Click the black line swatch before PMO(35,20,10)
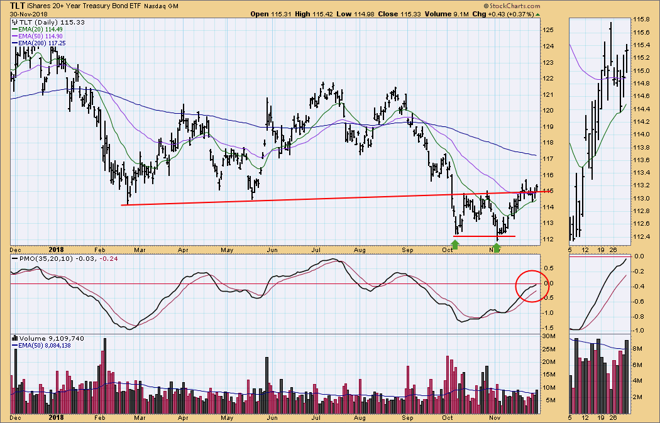The image size is (660, 423). pyautogui.click(x=14, y=258)
